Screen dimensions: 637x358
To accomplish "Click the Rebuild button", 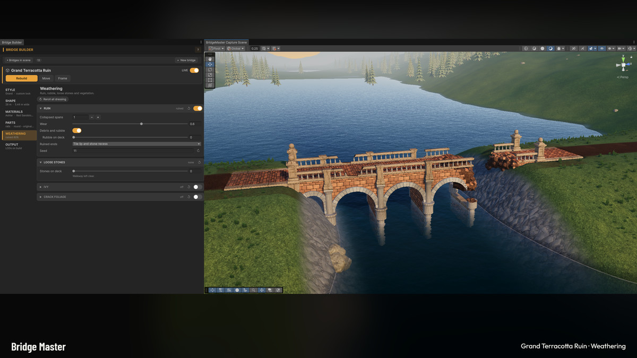I will pos(22,78).
